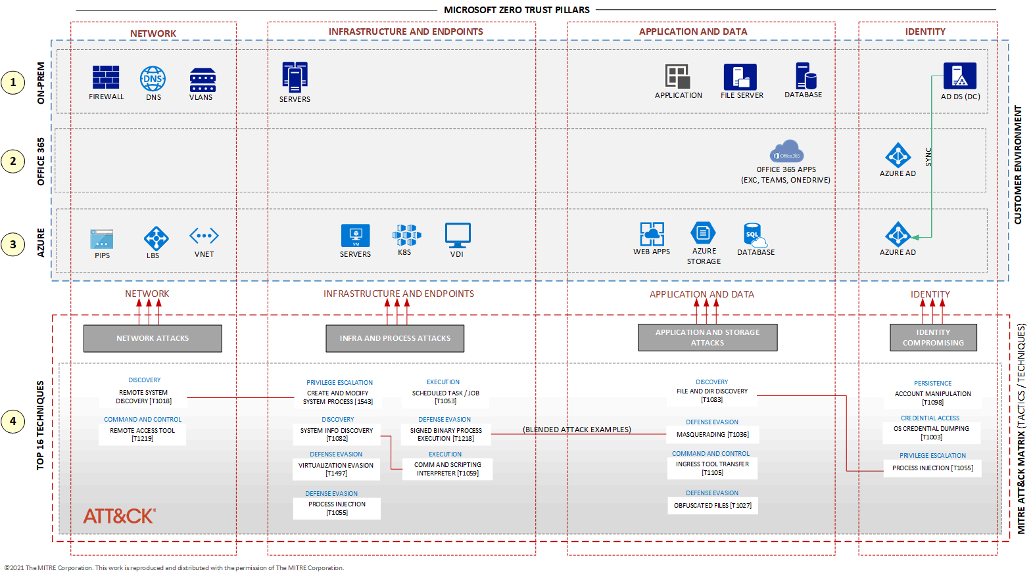Select Remote Access Tool [T1219] box

tap(143, 435)
